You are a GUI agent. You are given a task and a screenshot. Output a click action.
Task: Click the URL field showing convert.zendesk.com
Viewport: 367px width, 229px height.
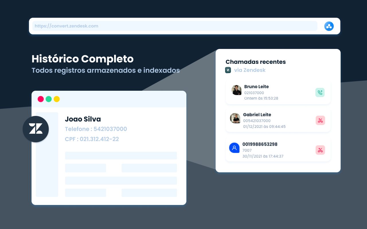[x=175, y=26]
